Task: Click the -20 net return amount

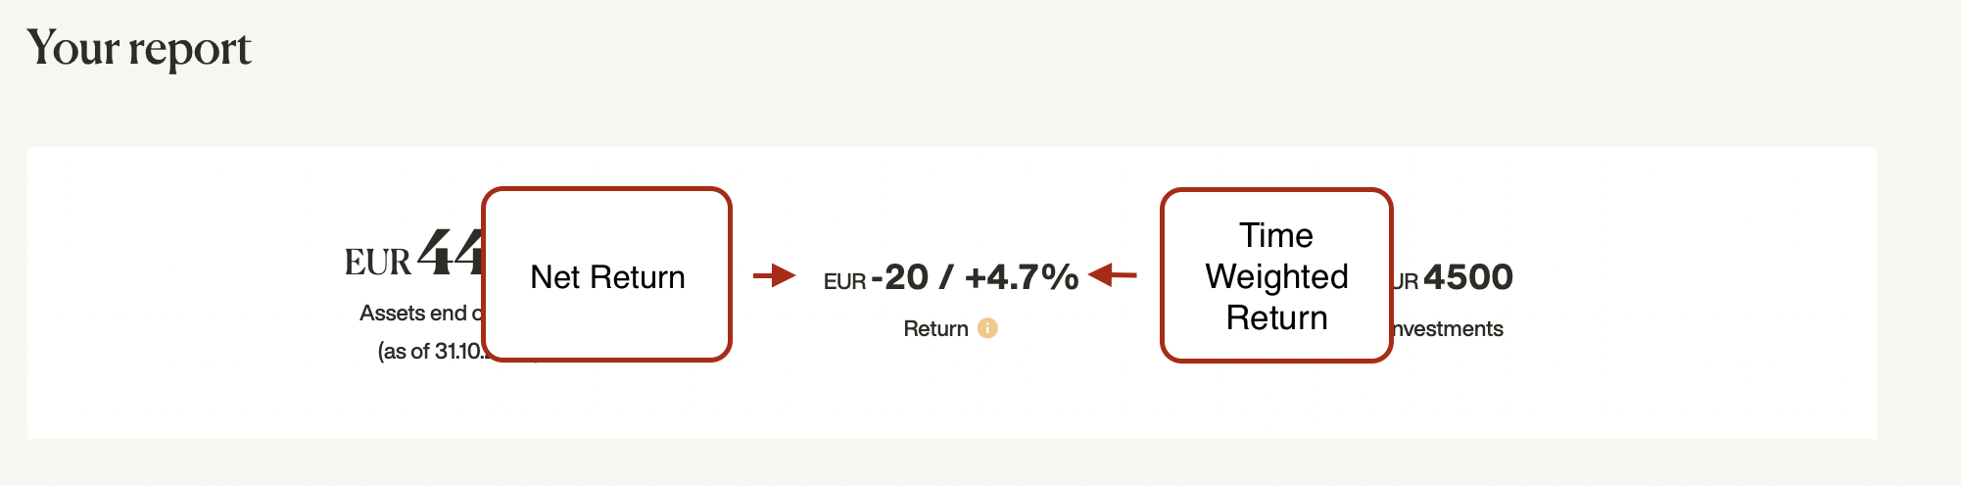Action: pos(899,277)
